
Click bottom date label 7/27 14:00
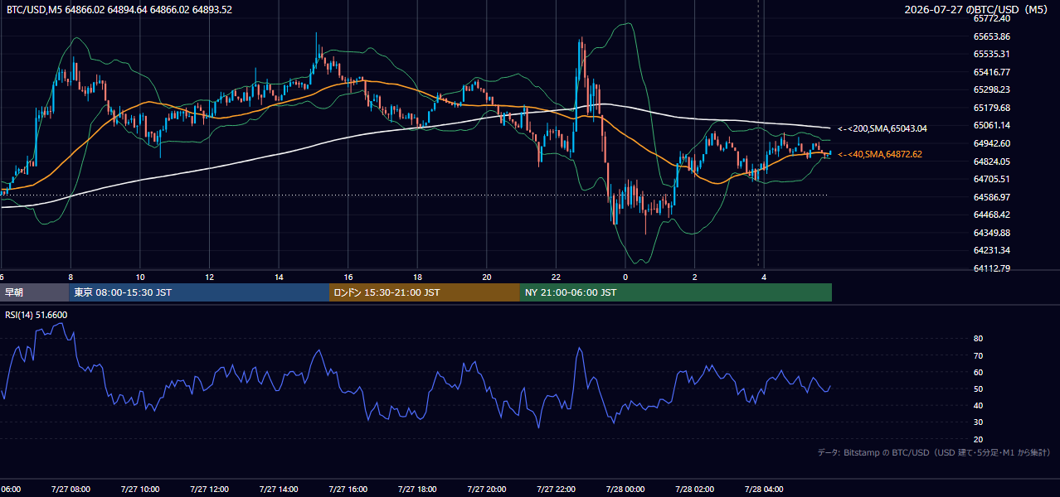click(x=278, y=490)
